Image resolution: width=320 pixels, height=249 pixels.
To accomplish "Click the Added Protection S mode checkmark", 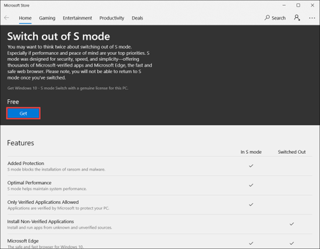I will [251, 166].
